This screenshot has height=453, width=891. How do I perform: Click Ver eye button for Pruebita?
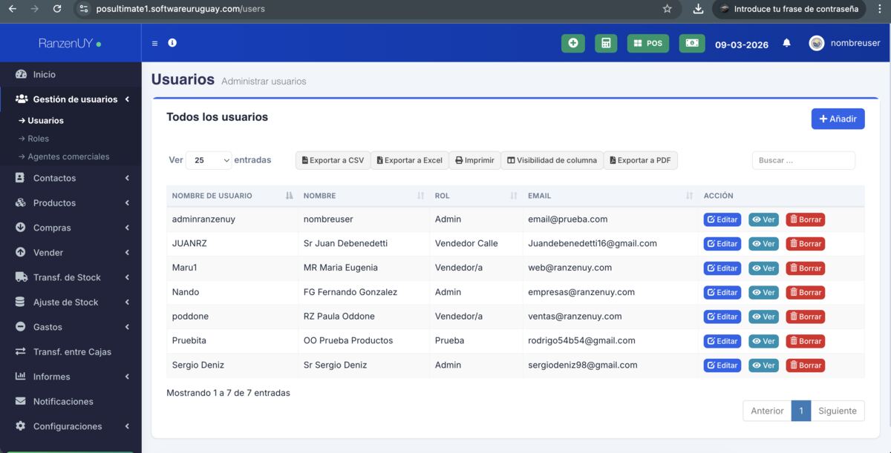pos(763,341)
